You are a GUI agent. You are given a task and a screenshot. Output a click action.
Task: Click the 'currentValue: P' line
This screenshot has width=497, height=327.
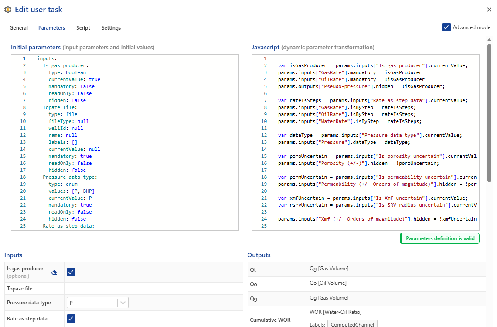[70, 198]
